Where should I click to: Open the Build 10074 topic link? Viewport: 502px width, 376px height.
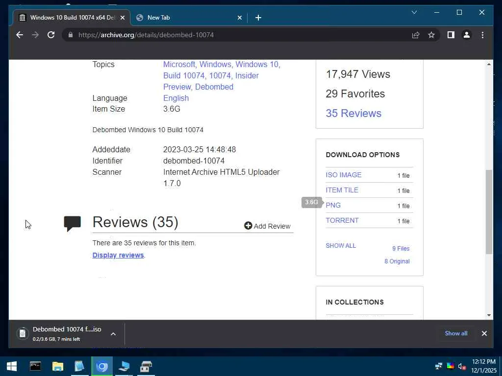pyautogui.click(x=184, y=75)
